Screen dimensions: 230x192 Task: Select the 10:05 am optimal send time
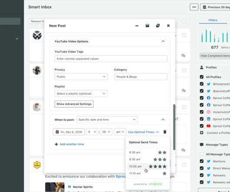pos(148,166)
